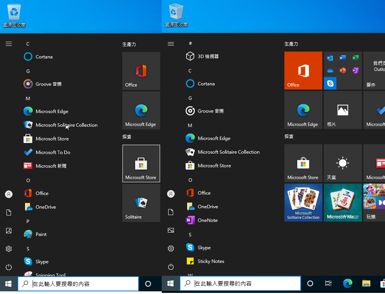The width and height of the screenshot is (385, 294).
Task: Start Microsoft Mahjong from its tile
Action: coord(342,202)
